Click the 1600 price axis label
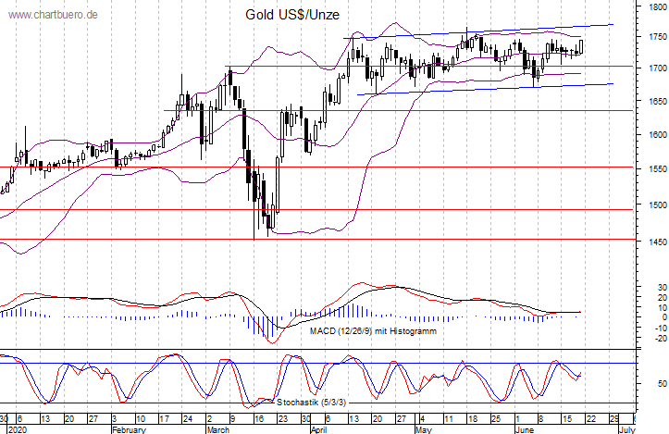Viewport: 669px width, 434px height. point(652,134)
